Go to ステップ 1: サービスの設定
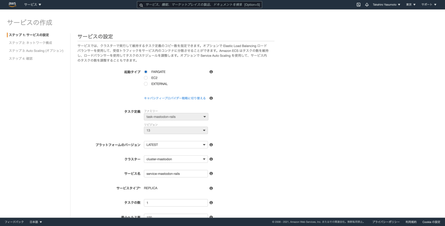 [x=29, y=35]
